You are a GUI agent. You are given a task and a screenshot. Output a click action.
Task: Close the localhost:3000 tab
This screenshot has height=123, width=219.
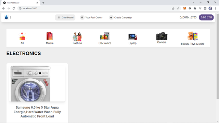click(37, 3)
